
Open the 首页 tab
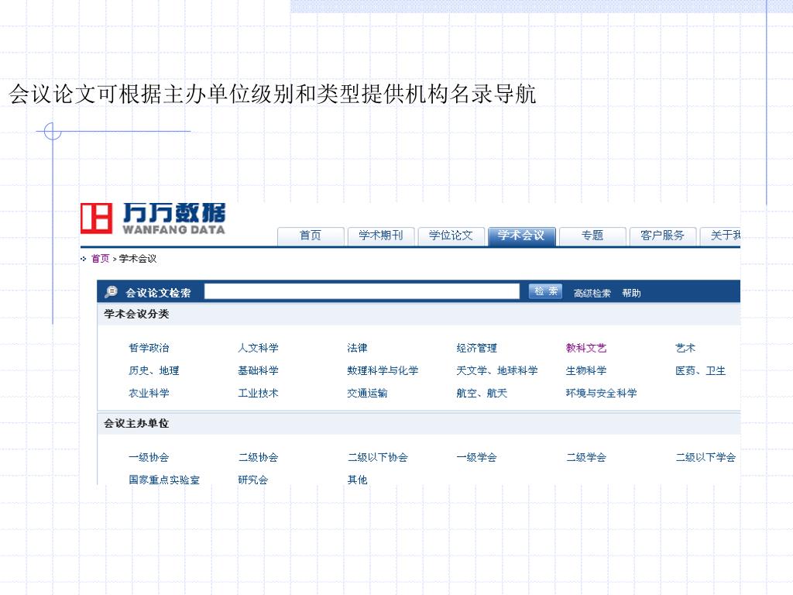click(x=311, y=236)
